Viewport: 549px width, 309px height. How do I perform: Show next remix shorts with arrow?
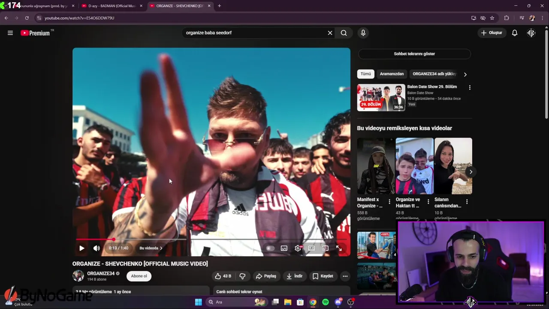[471, 172]
